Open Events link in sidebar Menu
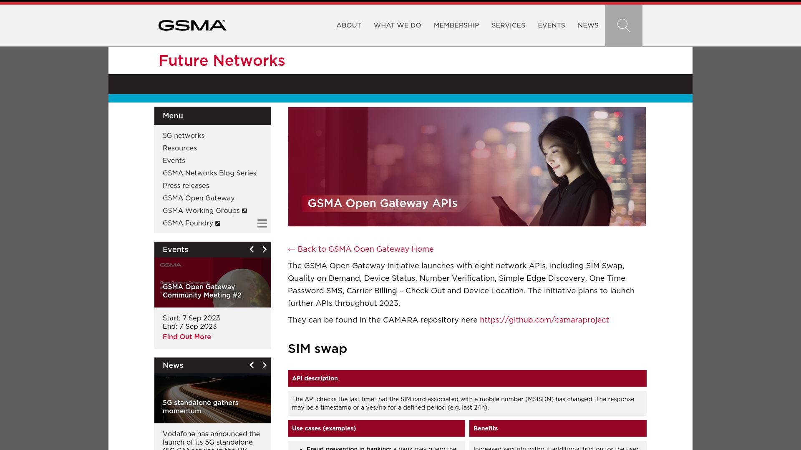Image resolution: width=801 pixels, height=450 pixels. click(174, 160)
